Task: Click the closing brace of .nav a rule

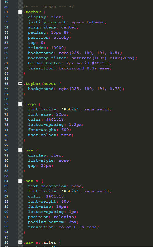Action: (x=24, y=232)
